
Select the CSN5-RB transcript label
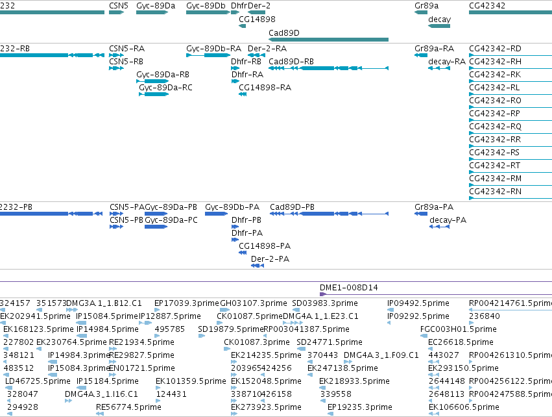click(x=126, y=62)
